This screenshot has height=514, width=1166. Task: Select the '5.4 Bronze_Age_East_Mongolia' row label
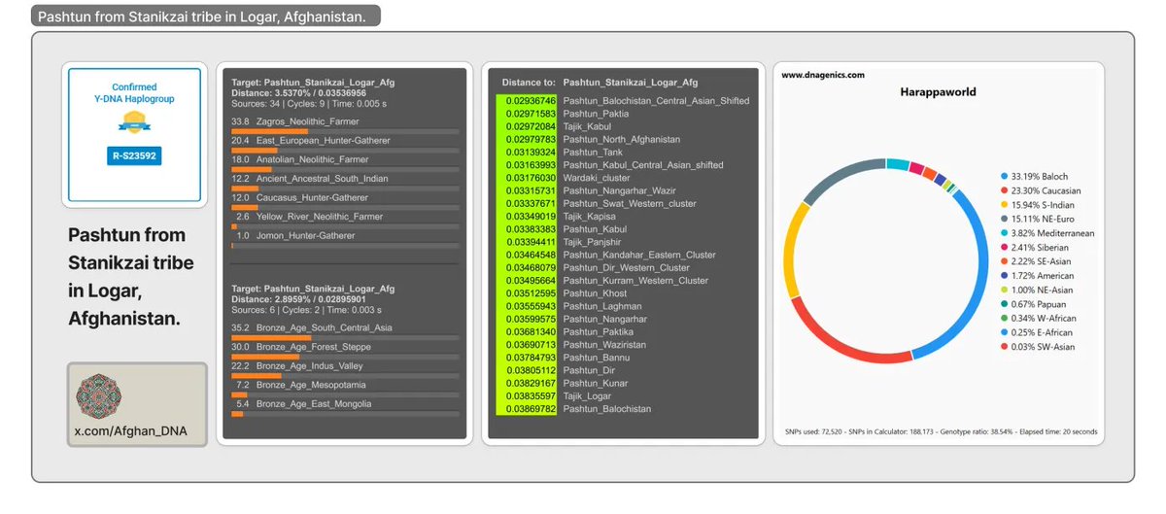(303, 403)
